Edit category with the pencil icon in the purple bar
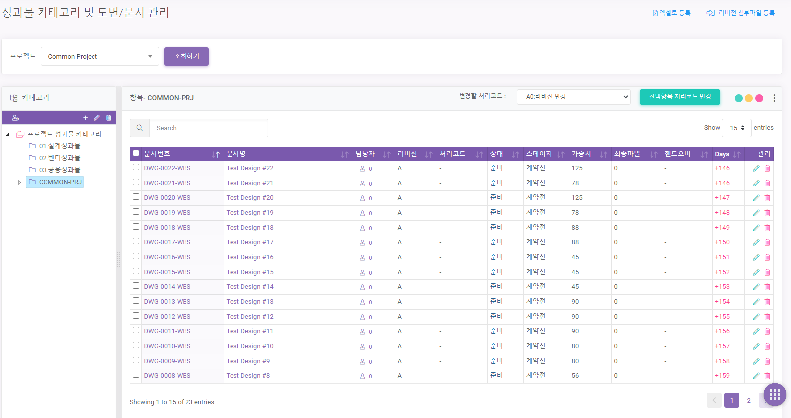Image resolution: width=791 pixels, height=418 pixels. (x=97, y=118)
